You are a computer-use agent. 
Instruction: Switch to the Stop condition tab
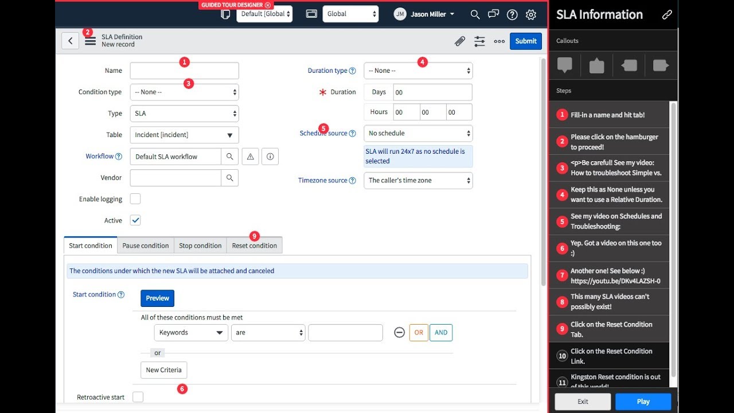pos(200,246)
